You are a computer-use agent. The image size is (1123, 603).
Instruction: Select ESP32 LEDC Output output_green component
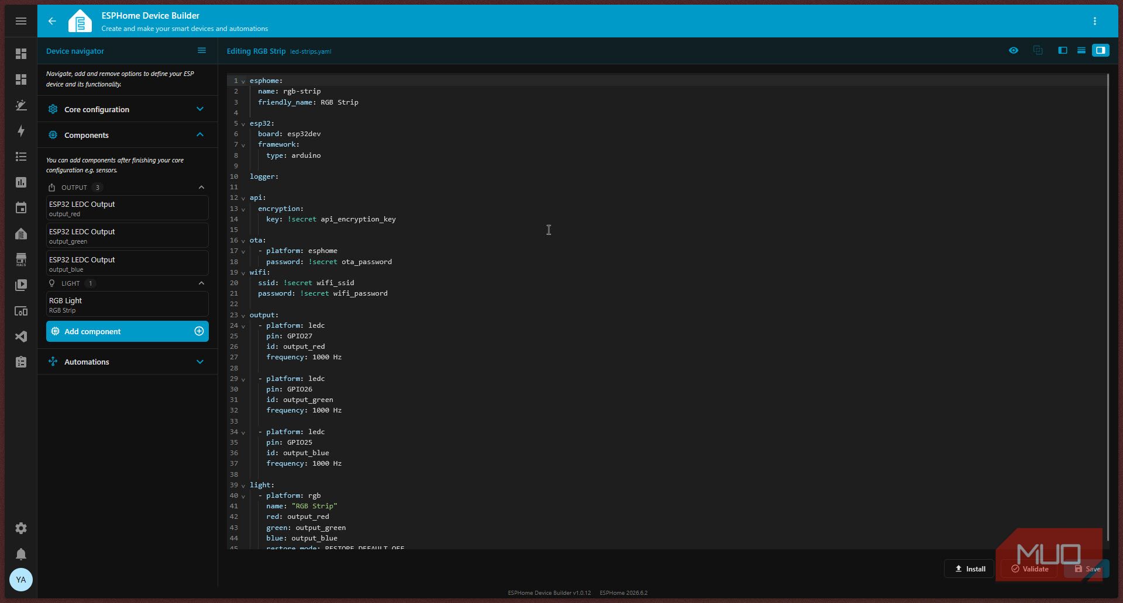[127, 236]
